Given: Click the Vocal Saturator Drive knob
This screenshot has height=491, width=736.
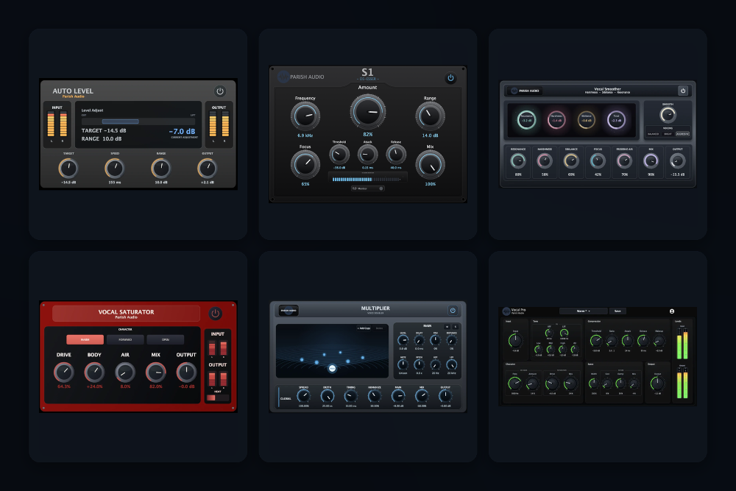Looking at the screenshot, I should tap(64, 372).
